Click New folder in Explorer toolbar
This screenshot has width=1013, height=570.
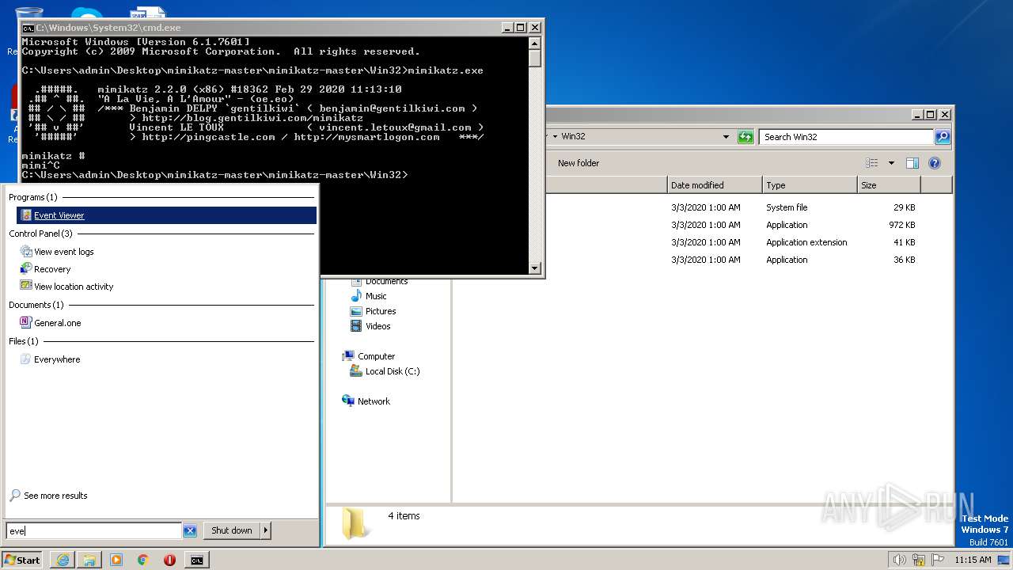(x=579, y=163)
